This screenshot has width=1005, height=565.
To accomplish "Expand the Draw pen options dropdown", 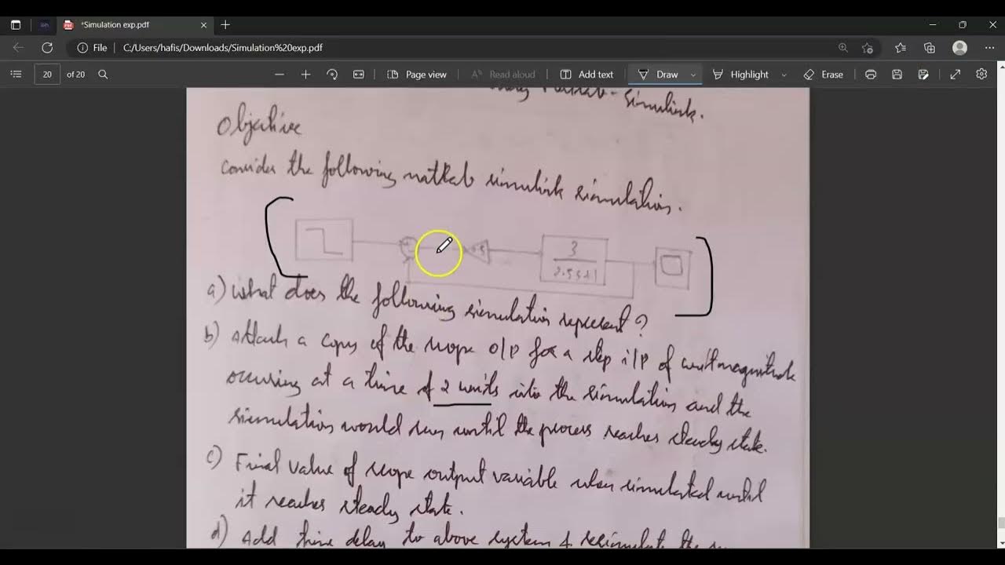I will click(x=693, y=75).
